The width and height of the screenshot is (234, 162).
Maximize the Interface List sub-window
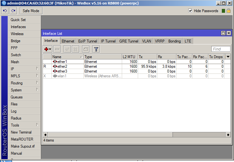tap(223, 33)
